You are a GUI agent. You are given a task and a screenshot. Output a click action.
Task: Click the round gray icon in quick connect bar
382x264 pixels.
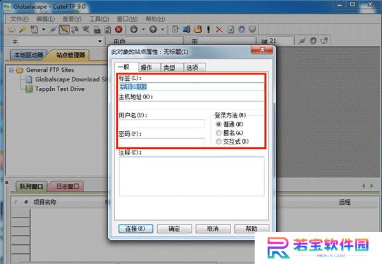click(x=313, y=41)
